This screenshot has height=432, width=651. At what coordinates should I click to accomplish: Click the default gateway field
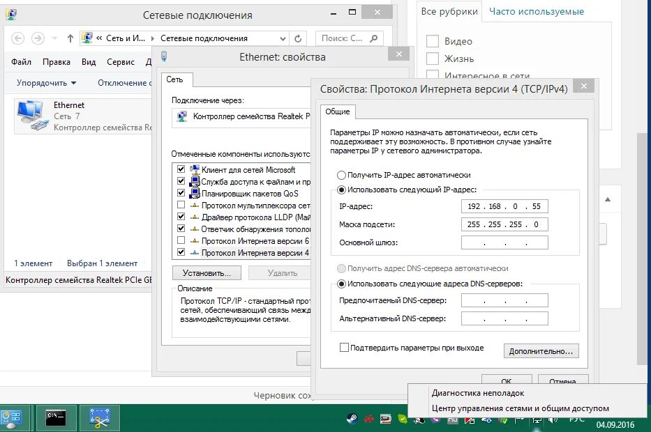(504, 242)
